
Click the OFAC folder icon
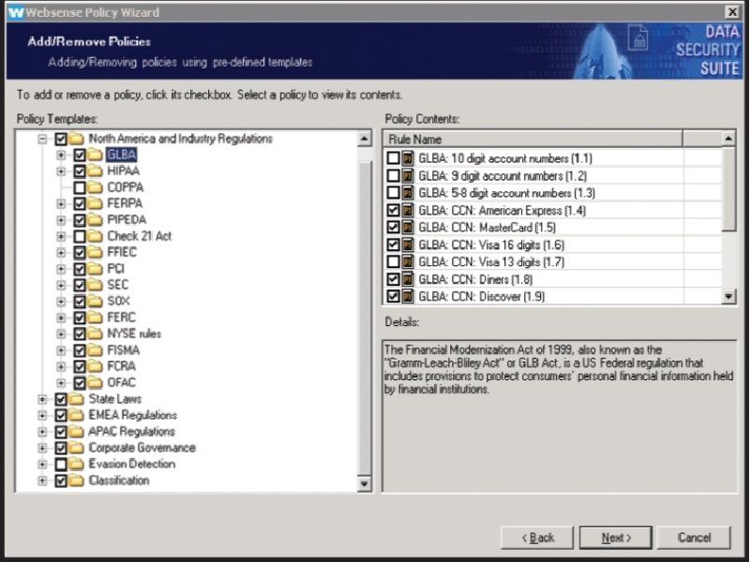point(96,383)
